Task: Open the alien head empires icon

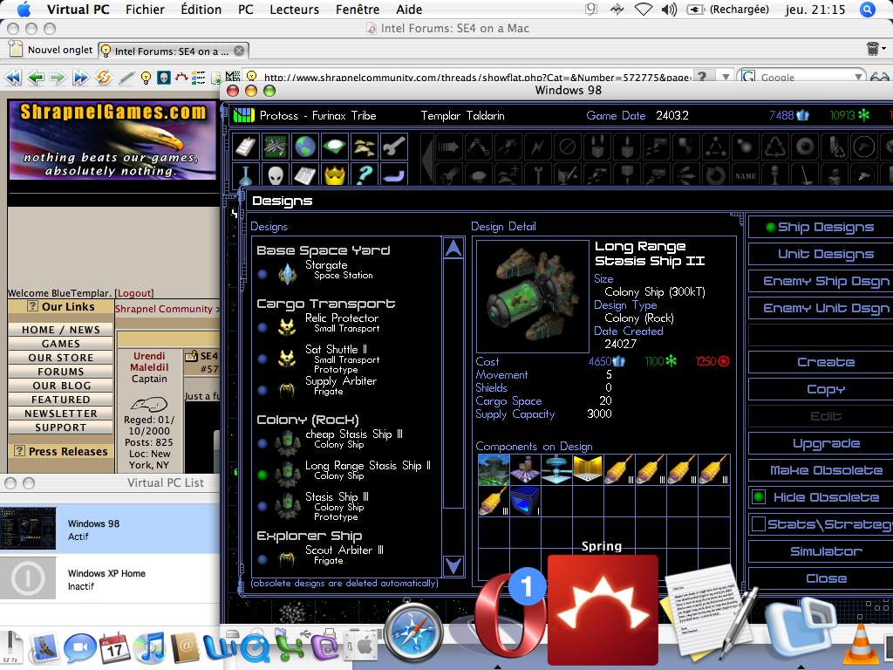Action: 276,175
